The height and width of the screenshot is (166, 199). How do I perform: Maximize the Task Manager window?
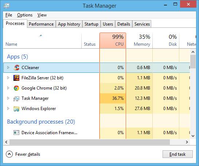(x=175, y=4)
